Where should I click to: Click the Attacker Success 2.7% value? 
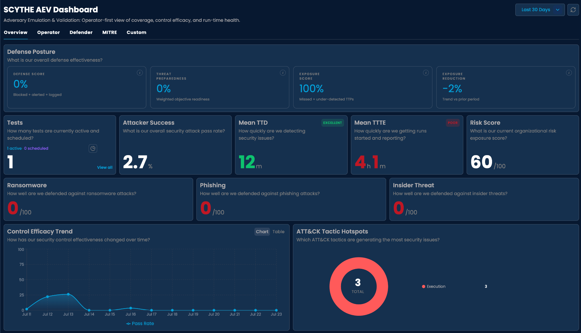pos(138,162)
